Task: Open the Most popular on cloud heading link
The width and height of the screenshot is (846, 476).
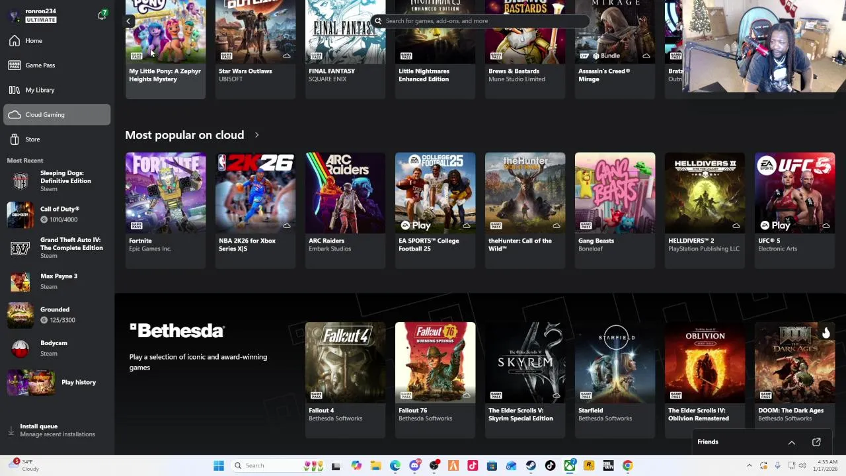Action: point(184,135)
